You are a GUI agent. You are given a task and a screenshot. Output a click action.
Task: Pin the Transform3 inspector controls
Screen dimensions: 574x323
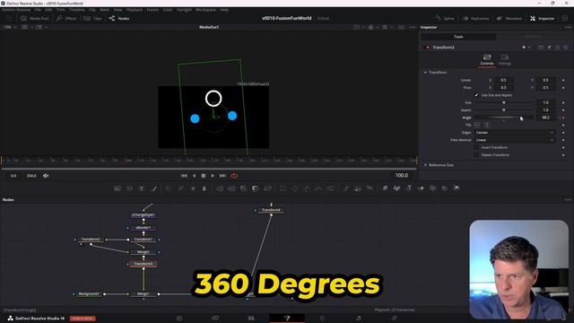(x=549, y=48)
